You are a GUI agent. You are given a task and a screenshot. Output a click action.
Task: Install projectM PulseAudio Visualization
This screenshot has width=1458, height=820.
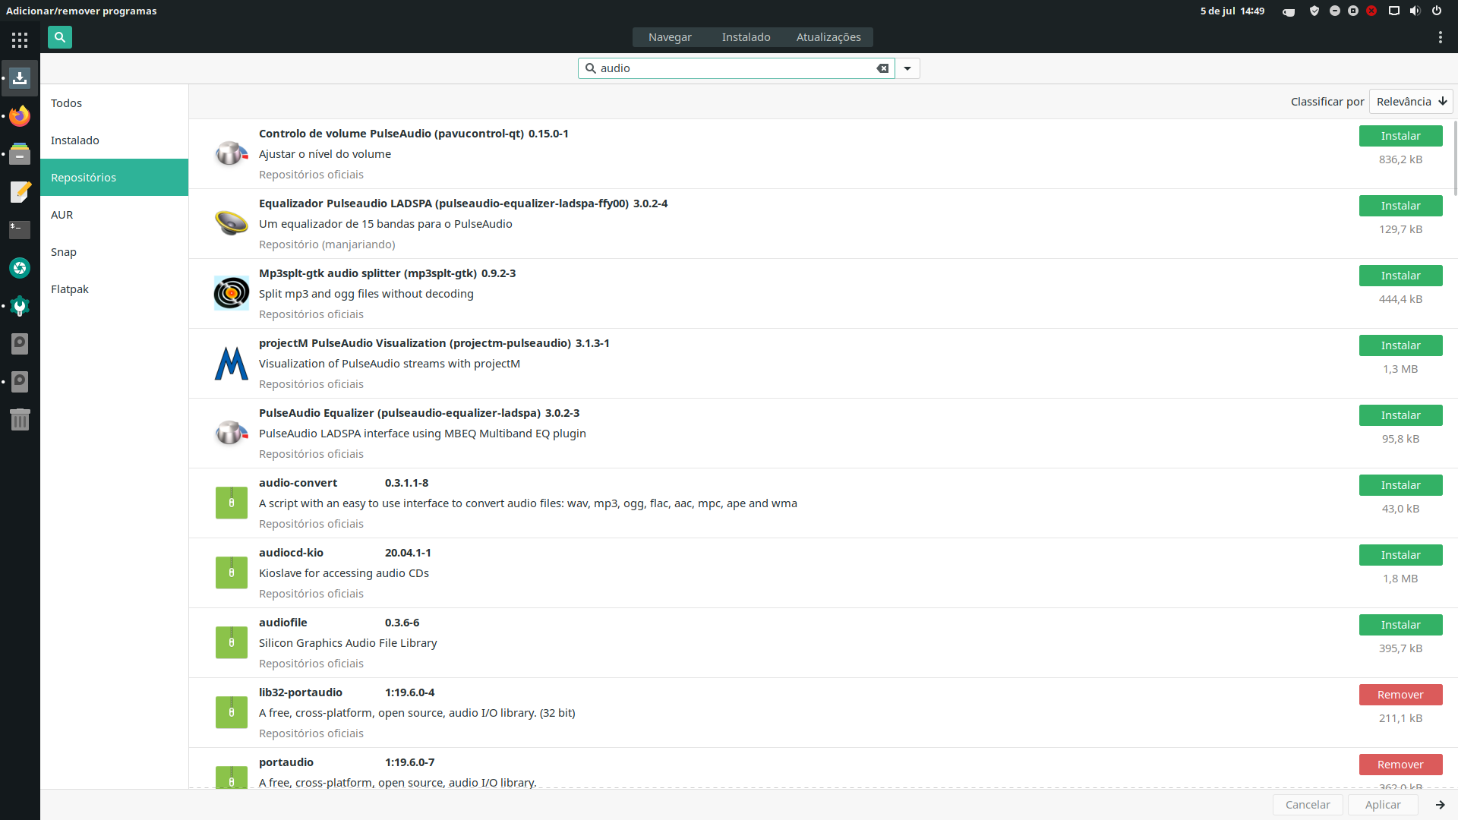[x=1400, y=345]
